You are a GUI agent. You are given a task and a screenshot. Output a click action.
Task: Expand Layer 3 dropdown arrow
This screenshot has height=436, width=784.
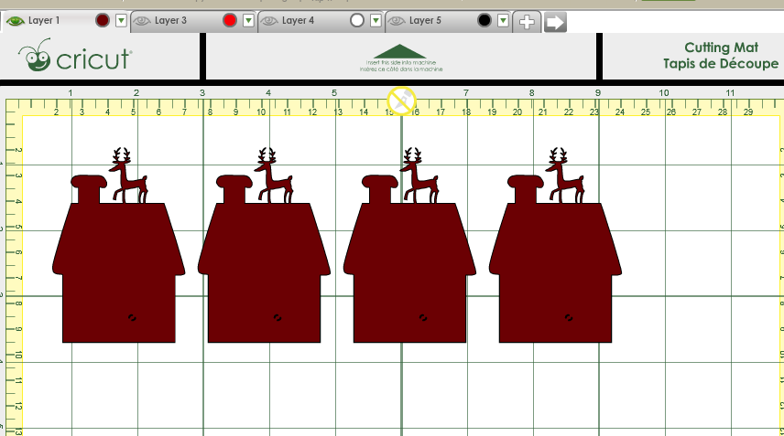click(248, 20)
